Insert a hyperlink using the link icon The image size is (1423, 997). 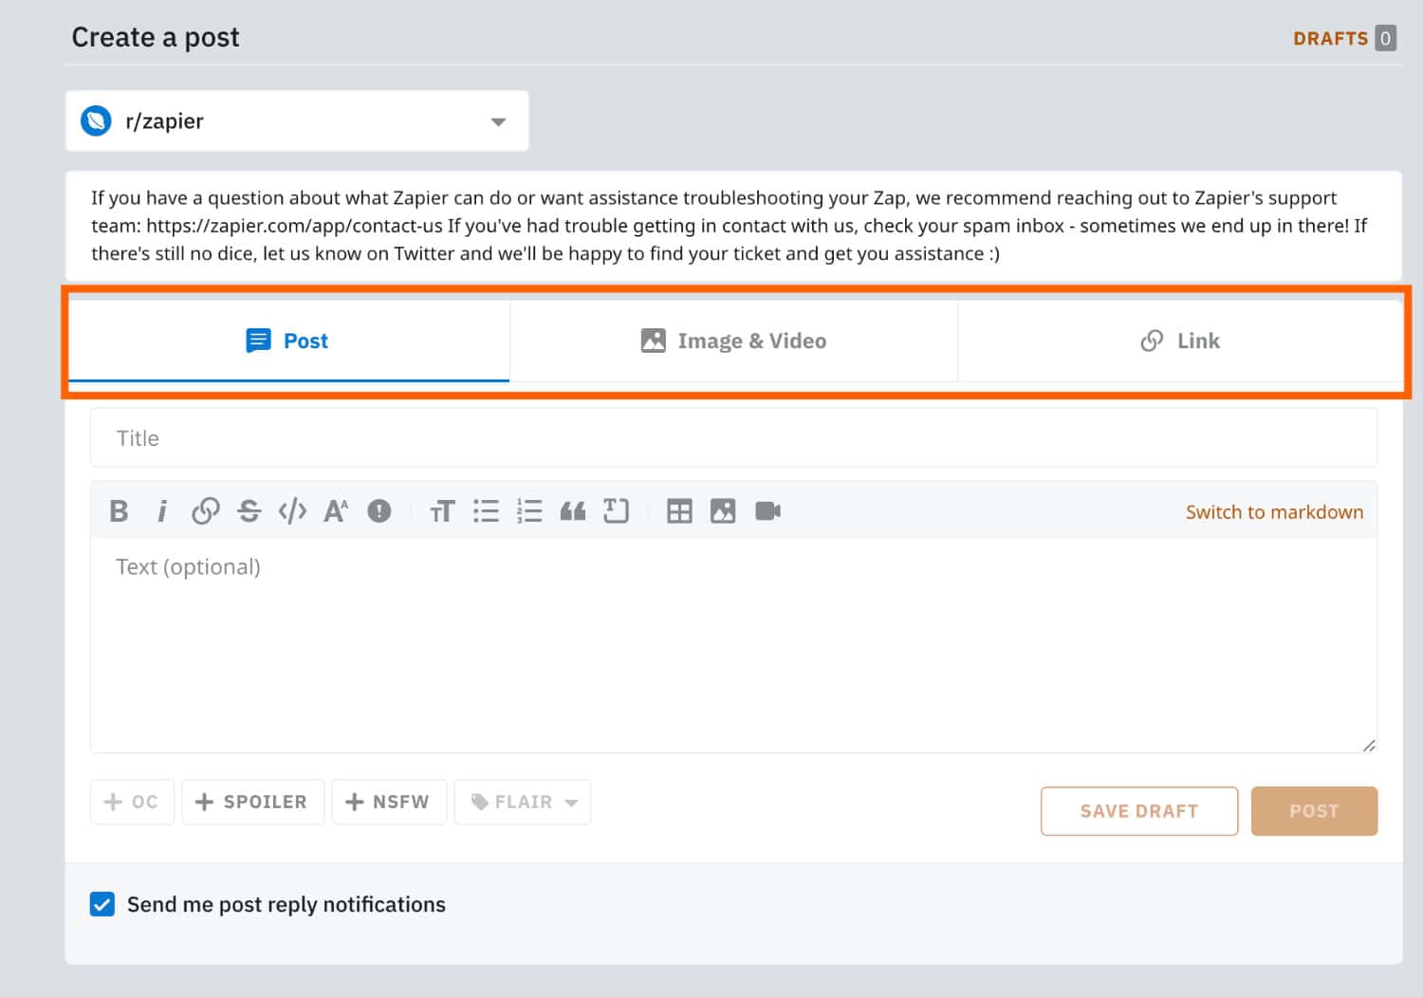[x=206, y=511]
